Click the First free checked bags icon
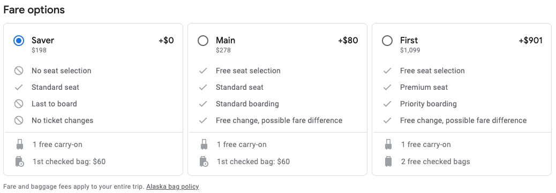 (388, 161)
